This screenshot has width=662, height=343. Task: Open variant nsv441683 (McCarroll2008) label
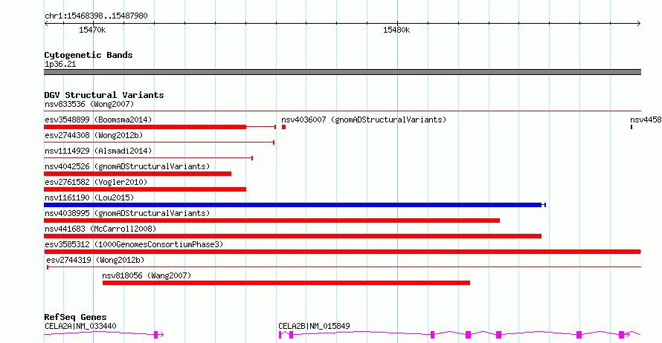coord(100,229)
